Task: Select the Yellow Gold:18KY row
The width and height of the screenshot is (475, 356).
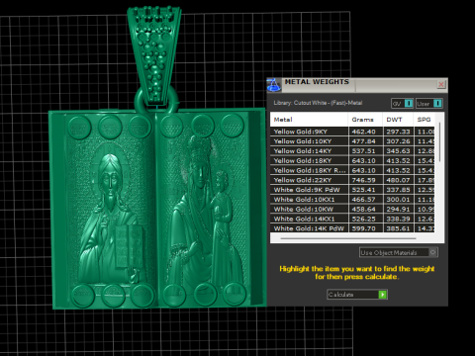Action: [x=352, y=160]
